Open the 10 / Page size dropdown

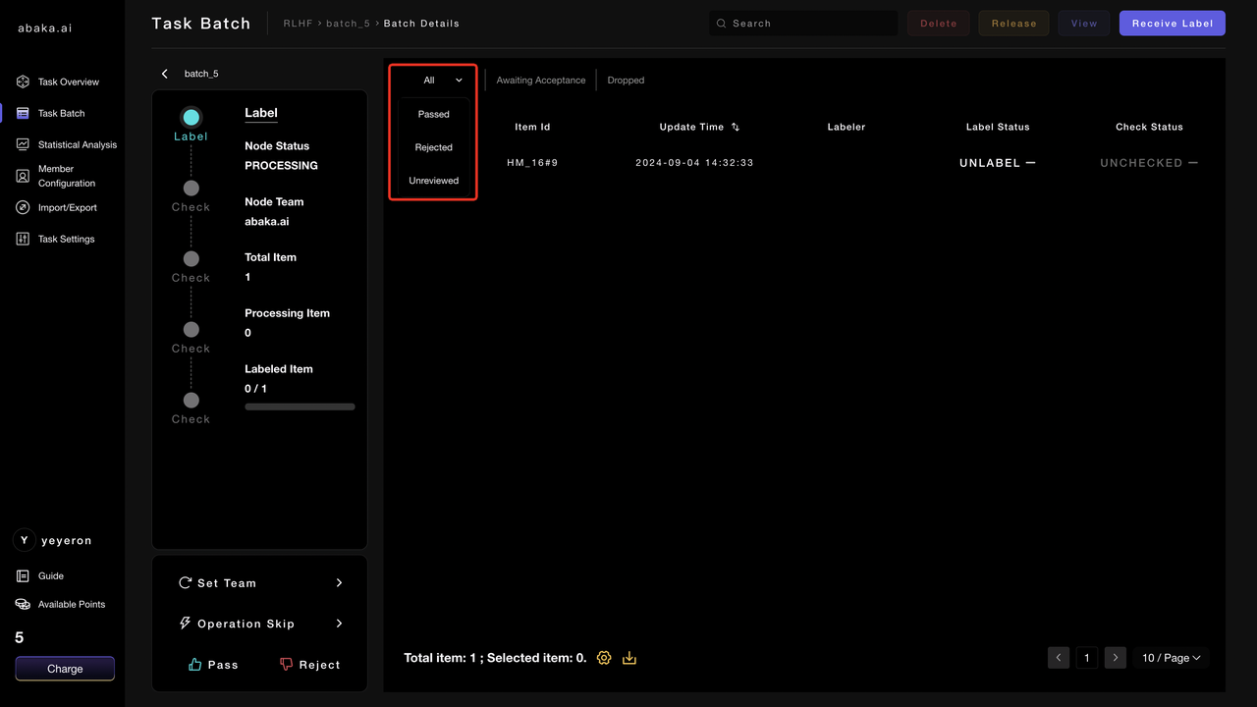pyautogui.click(x=1171, y=658)
